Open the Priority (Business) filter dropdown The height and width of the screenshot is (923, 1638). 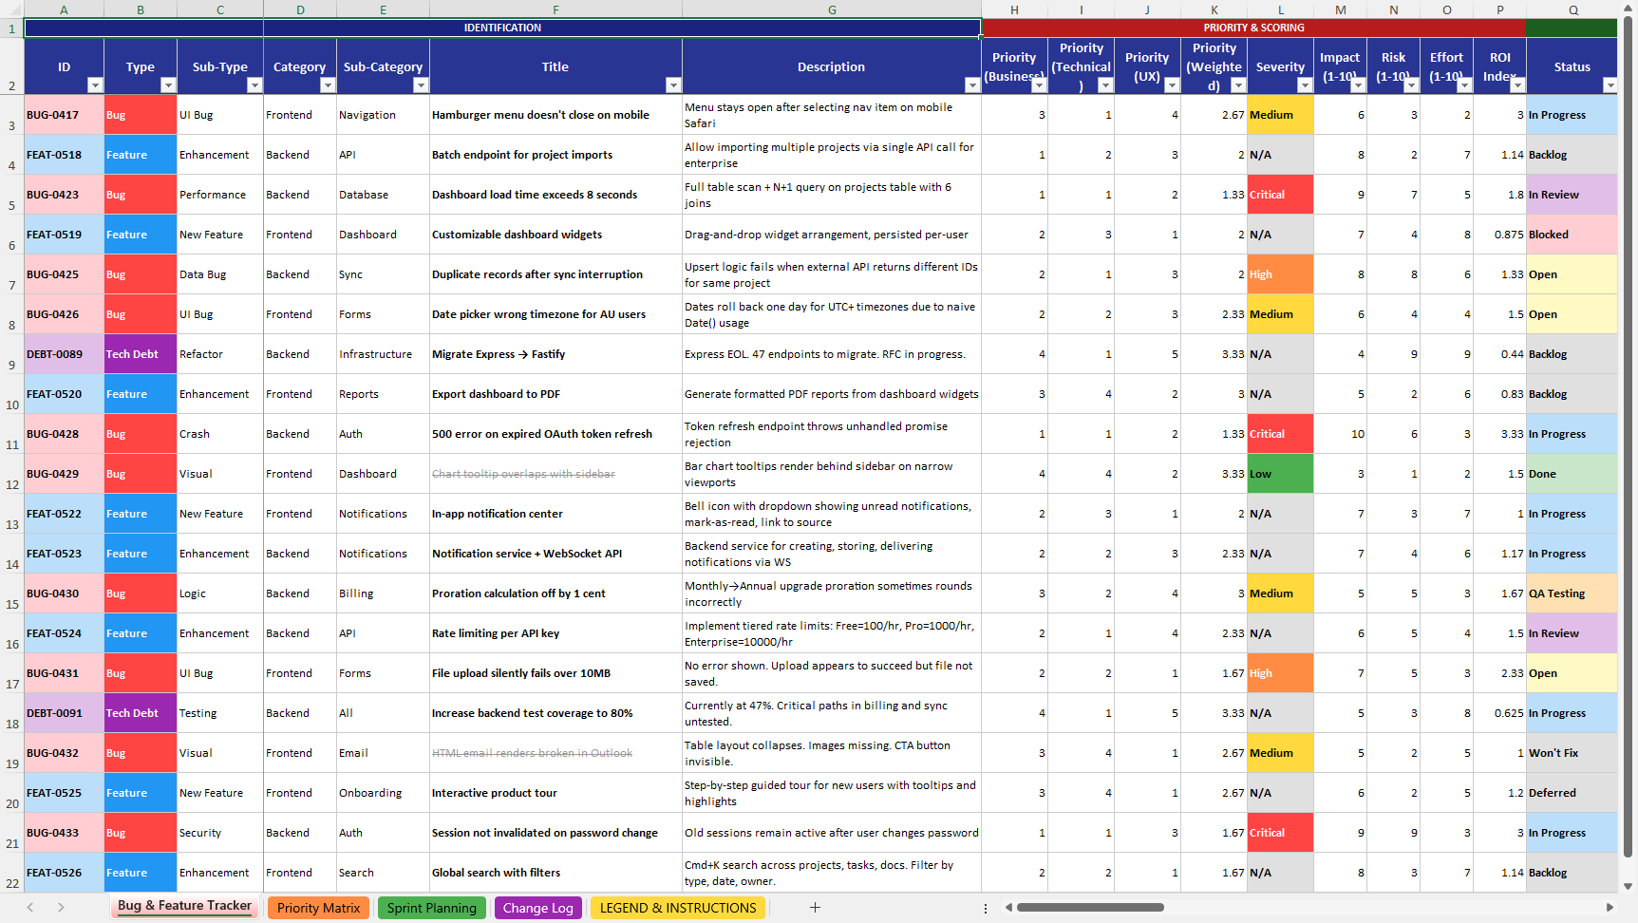pos(1039,85)
